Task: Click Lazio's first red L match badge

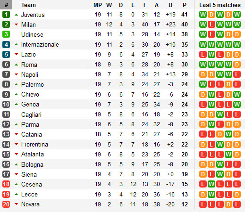Action: [203, 55]
